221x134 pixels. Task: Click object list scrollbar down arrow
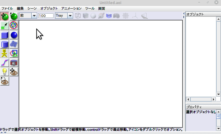click(218, 94)
